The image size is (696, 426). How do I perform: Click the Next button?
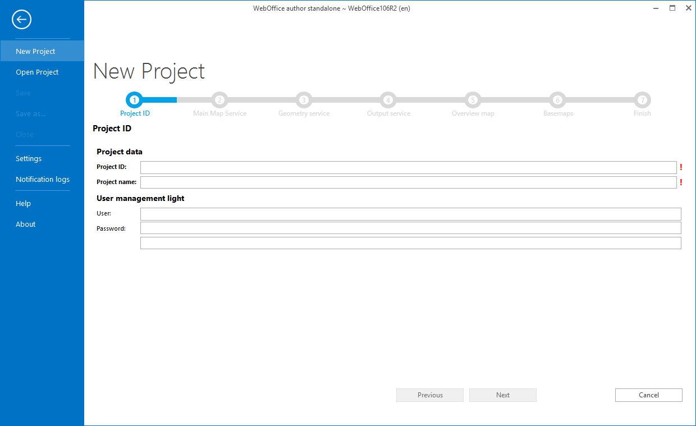coord(503,395)
